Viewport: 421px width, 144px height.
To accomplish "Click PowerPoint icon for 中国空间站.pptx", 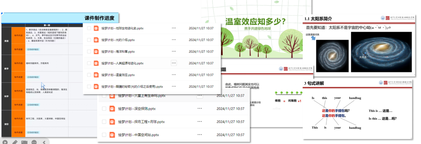I will (112, 135).
